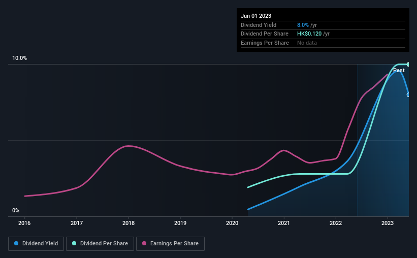Click the blue dot in Dividend Yield legend

[17, 243]
